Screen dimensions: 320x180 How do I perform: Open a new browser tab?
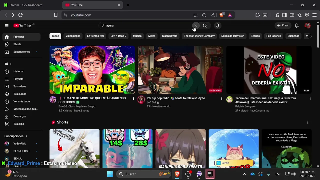128,5
